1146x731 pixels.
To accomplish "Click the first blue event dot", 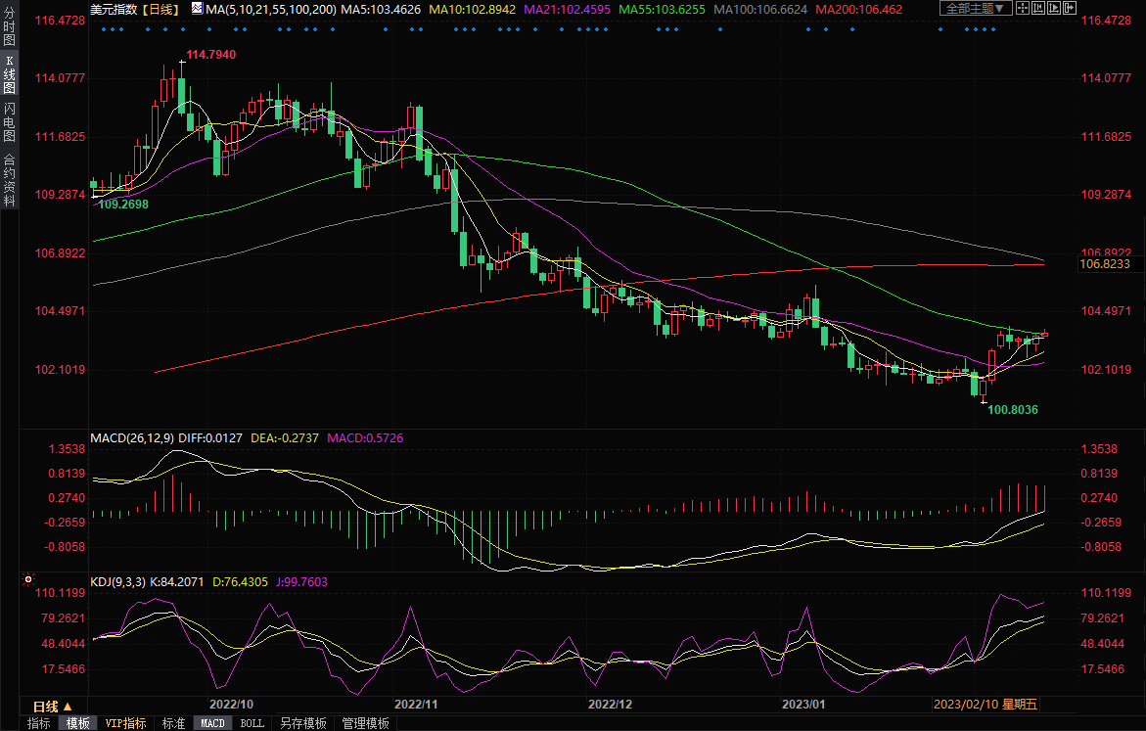I will coord(103,28).
